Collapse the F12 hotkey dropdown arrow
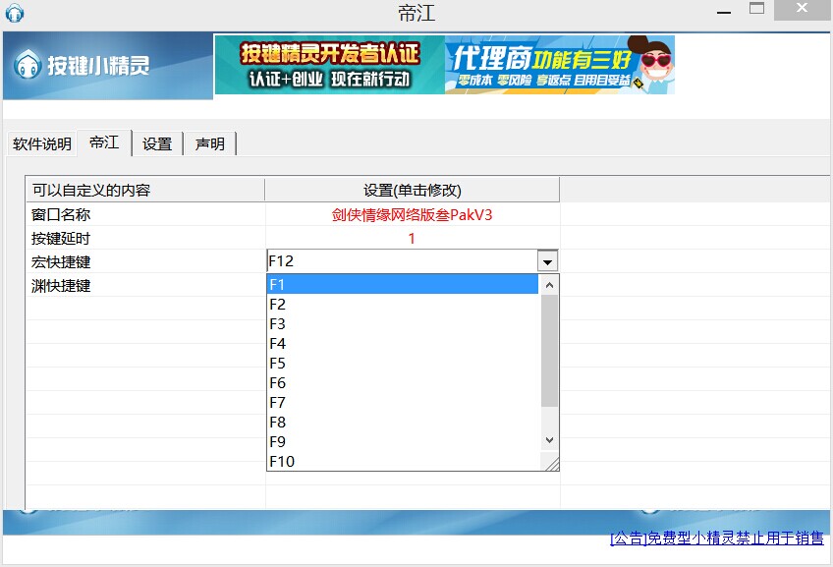 tap(548, 261)
